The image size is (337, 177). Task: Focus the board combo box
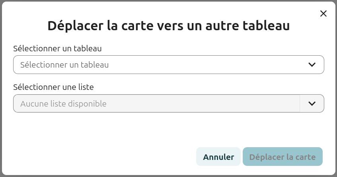(x=159, y=64)
